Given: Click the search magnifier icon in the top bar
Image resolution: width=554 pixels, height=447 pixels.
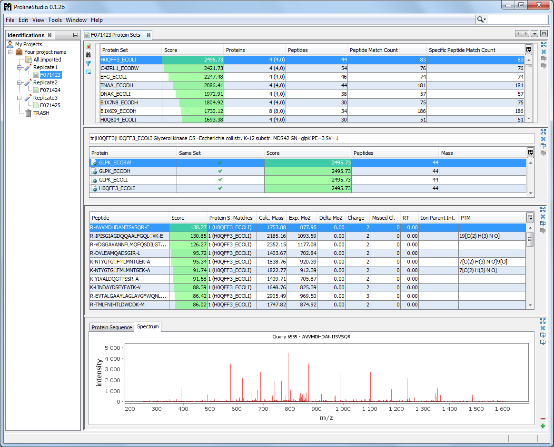Looking at the screenshot, I should point(481,20).
